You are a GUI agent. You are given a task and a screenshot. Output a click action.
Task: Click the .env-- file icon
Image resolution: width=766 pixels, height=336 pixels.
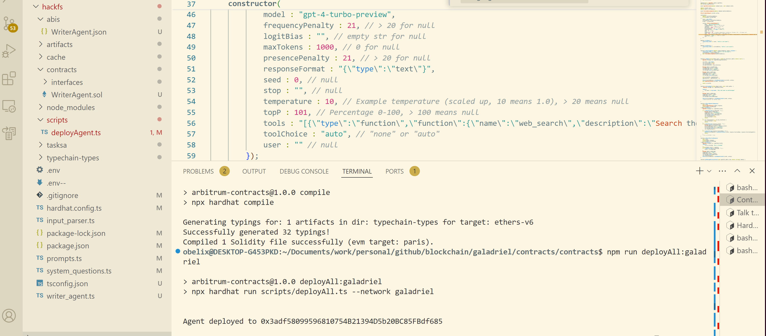39,182
